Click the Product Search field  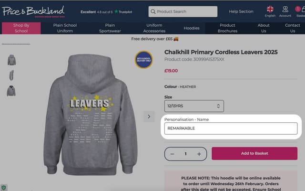[183, 11]
